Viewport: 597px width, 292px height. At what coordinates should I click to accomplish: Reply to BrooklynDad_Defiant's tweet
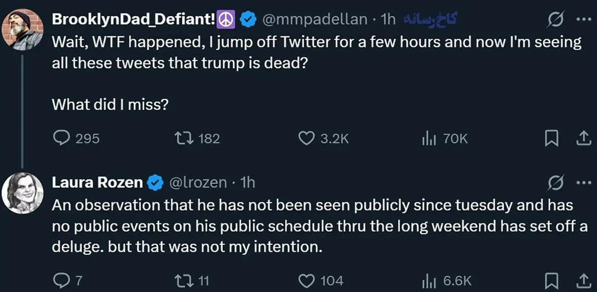click(x=61, y=139)
